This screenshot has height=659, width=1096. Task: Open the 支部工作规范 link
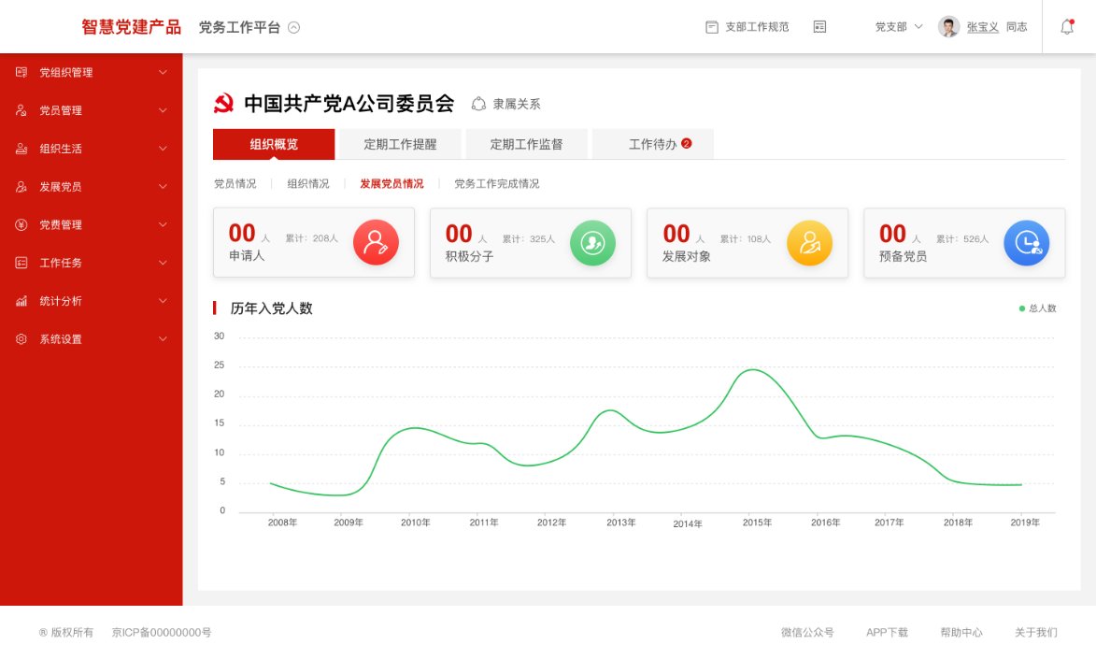(x=757, y=26)
